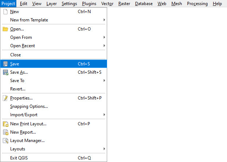This screenshot has width=227, height=162.
Task: Open the Web menu
Action: tap(162, 4)
